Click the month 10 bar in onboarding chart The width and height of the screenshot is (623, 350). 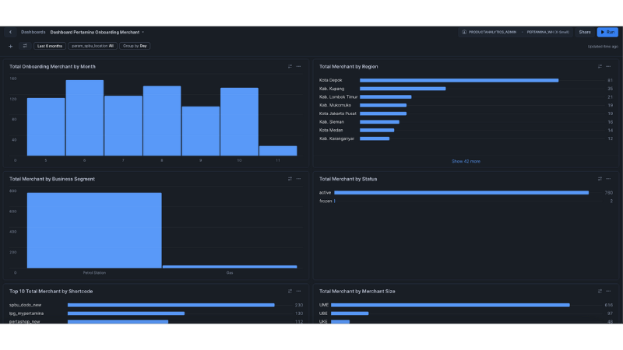239,122
